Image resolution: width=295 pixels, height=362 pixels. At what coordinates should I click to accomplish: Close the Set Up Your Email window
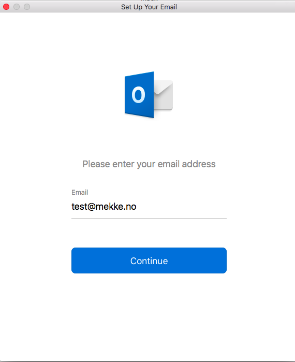pyautogui.click(x=6, y=7)
